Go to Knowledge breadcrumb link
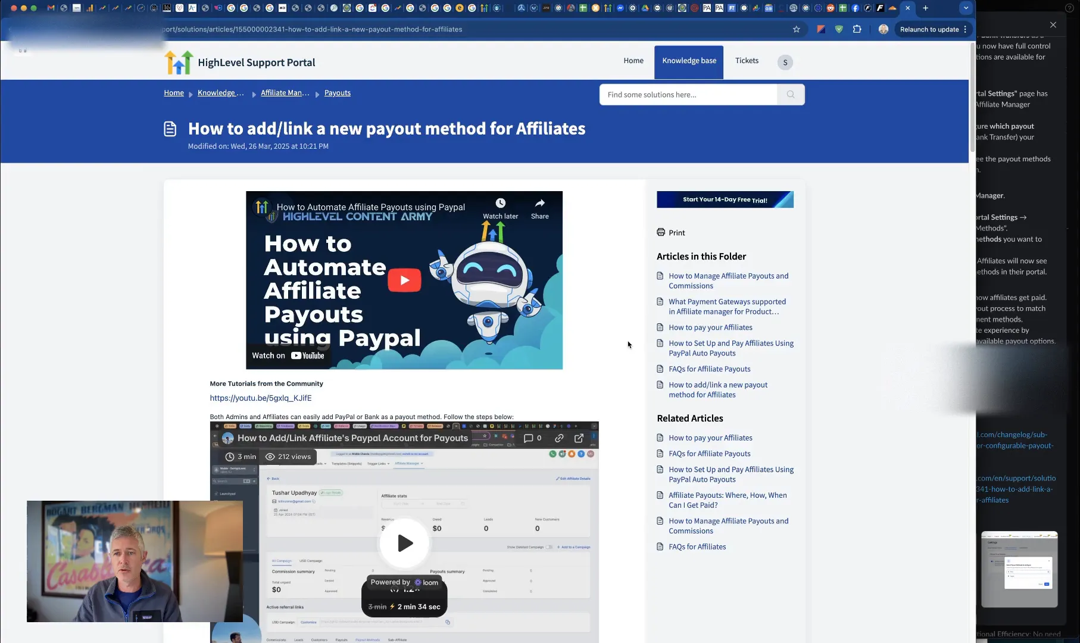Screen dimensions: 1080x643 220,93
